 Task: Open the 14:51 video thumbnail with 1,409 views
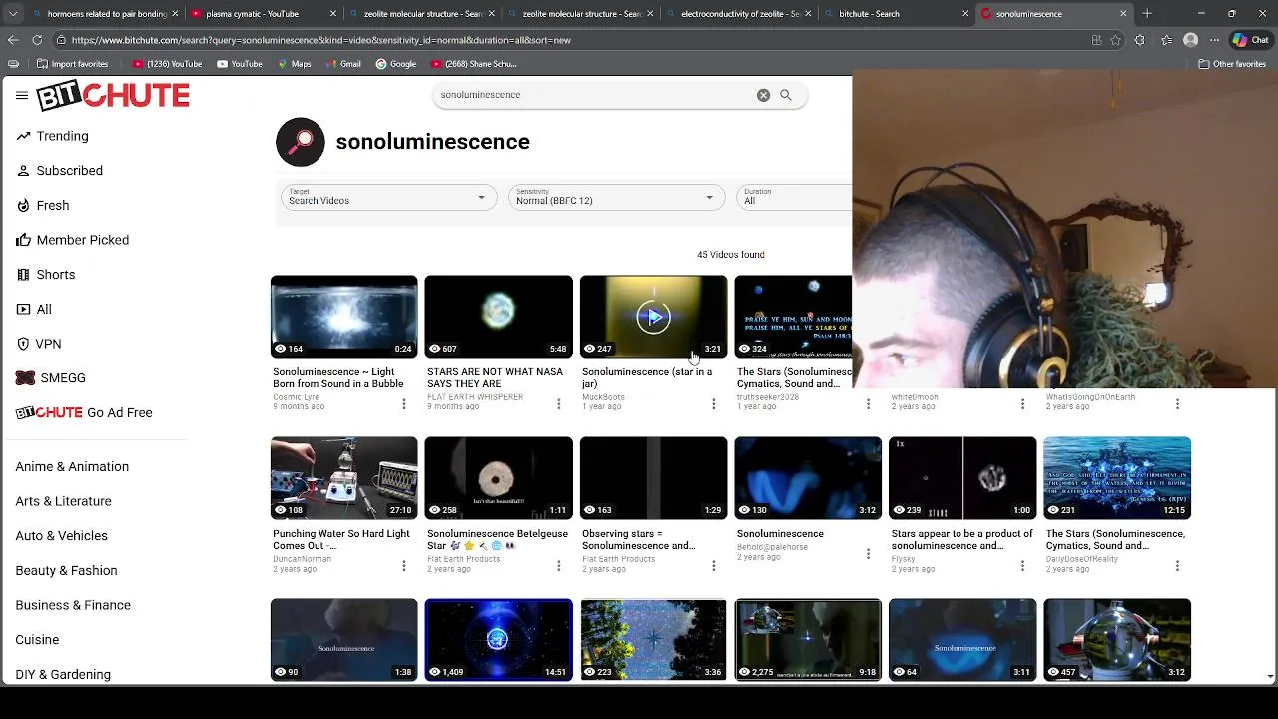coord(499,640)
